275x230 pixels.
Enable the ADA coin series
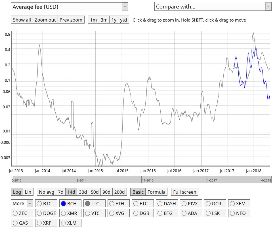tap(191, 213)
